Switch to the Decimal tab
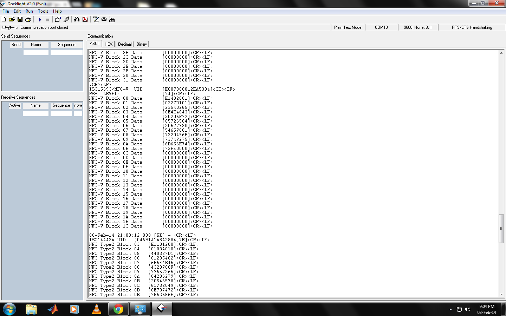This screenshot has height=316, width=506. point(125,44)
